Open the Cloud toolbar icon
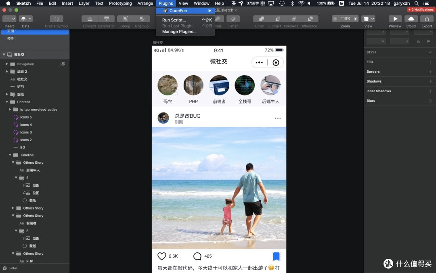This screenshot has height=273, width=436. coord(411,19)
